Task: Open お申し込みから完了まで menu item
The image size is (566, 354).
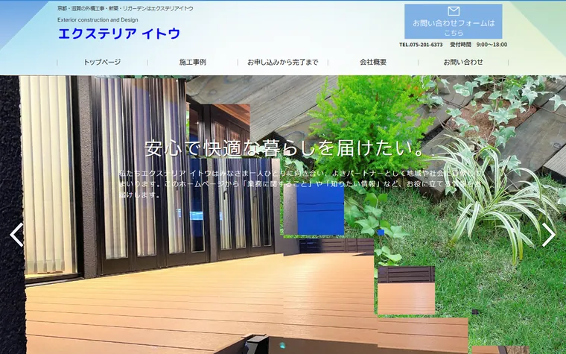Action: [x=283, y=62]
